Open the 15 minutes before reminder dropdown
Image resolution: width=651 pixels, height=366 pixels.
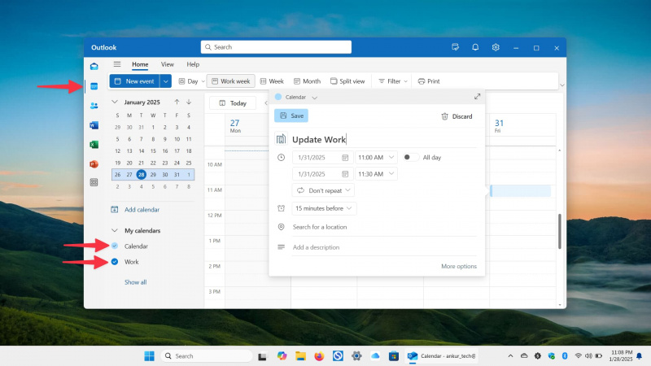coord(324,208)
